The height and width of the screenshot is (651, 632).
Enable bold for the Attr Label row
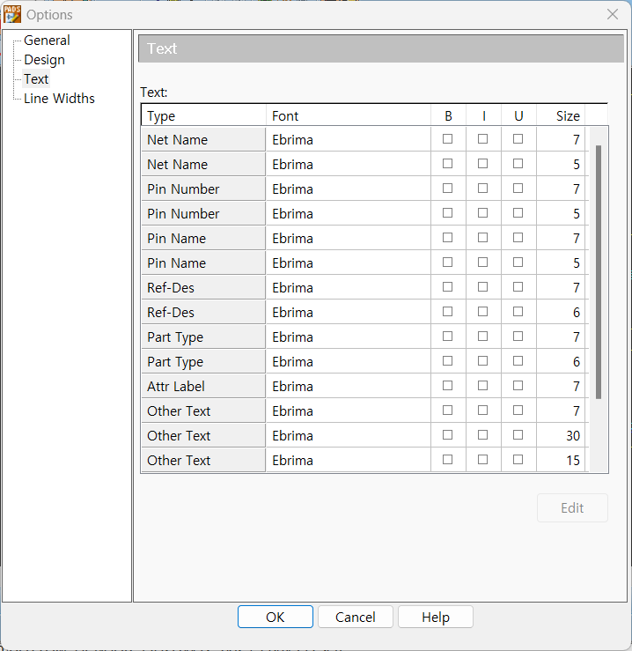pos(447,386)
